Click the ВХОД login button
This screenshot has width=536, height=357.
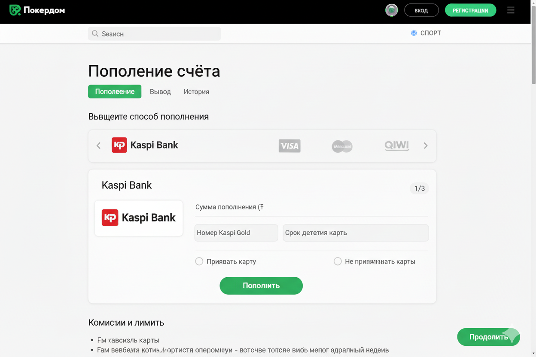(x=421, y=10)
